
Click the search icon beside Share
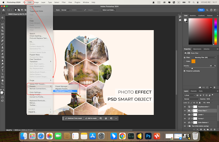coord(207,10)
